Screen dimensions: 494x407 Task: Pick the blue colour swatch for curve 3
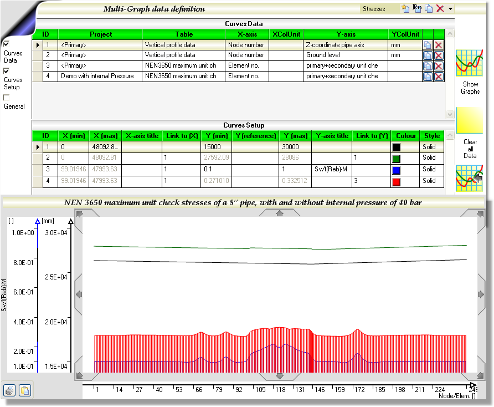pyautogui.click(x=397, y=170)
